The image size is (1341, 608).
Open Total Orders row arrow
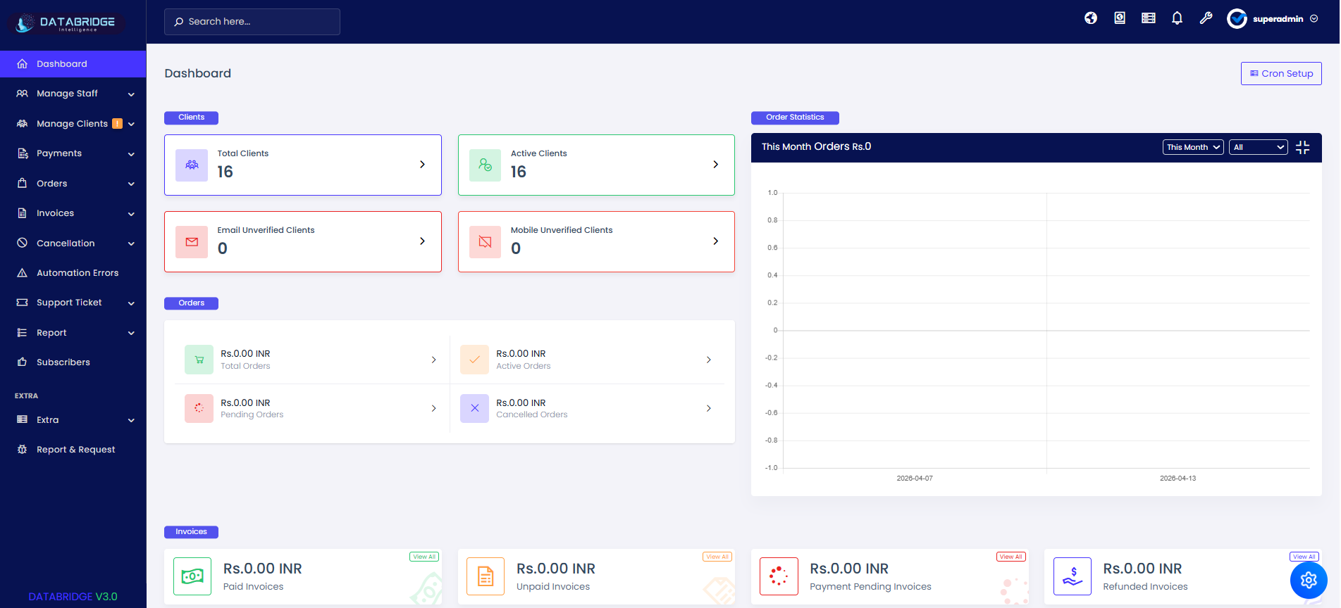(x=433, y=360)
